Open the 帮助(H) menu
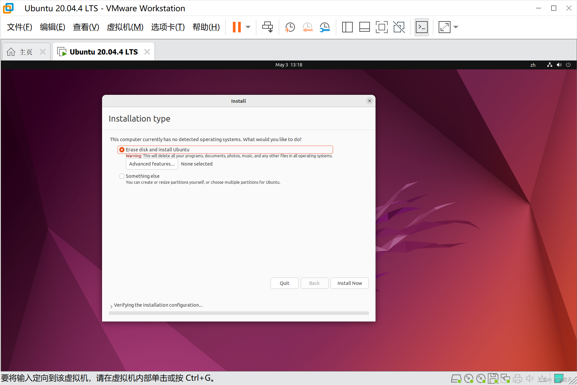577x385 pixels. (206, 27)
